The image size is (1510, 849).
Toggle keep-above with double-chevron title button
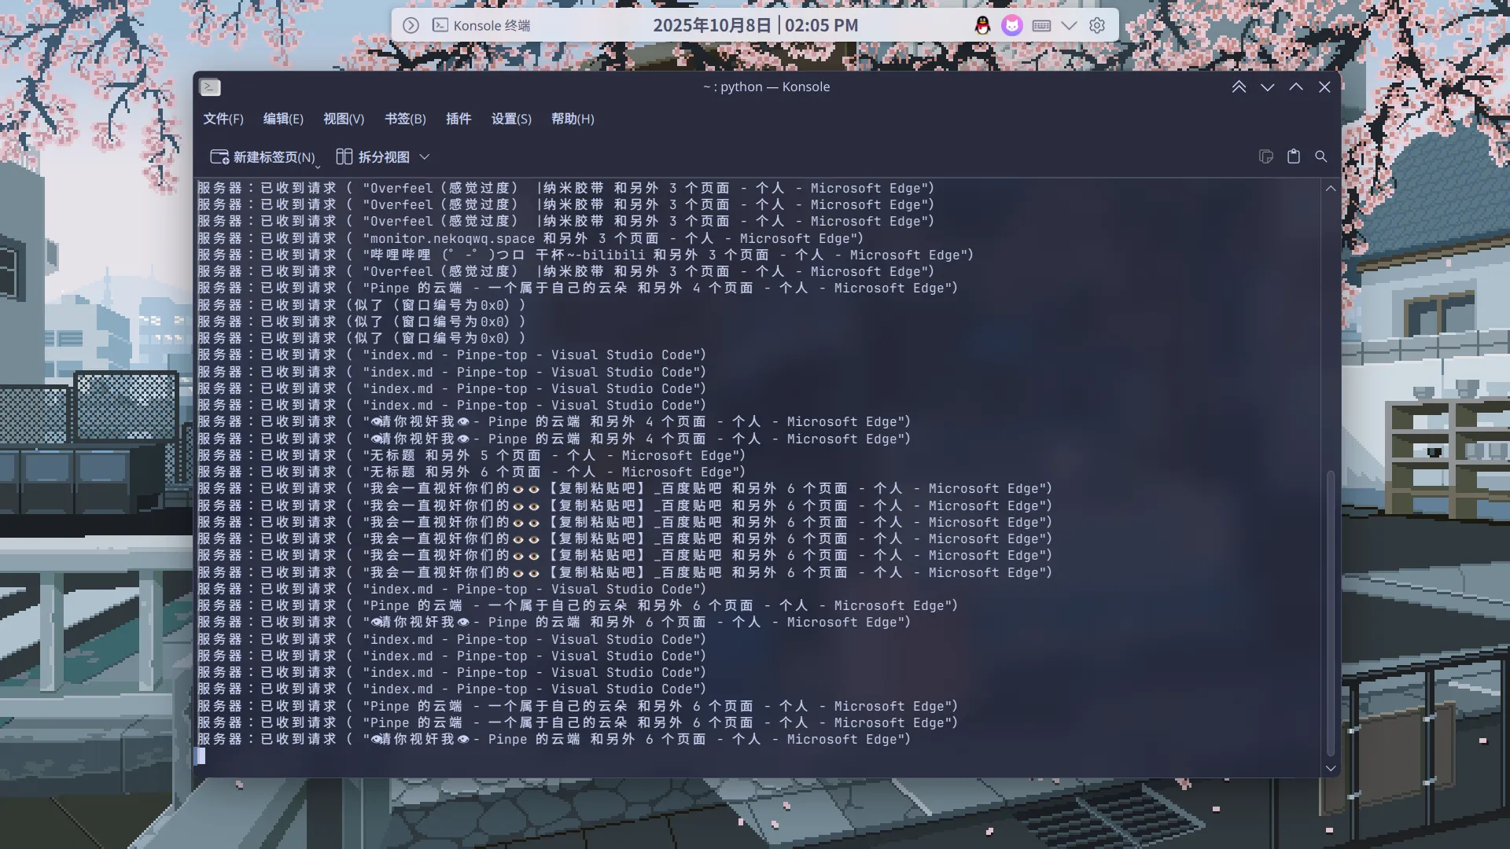coord(1239,87)
